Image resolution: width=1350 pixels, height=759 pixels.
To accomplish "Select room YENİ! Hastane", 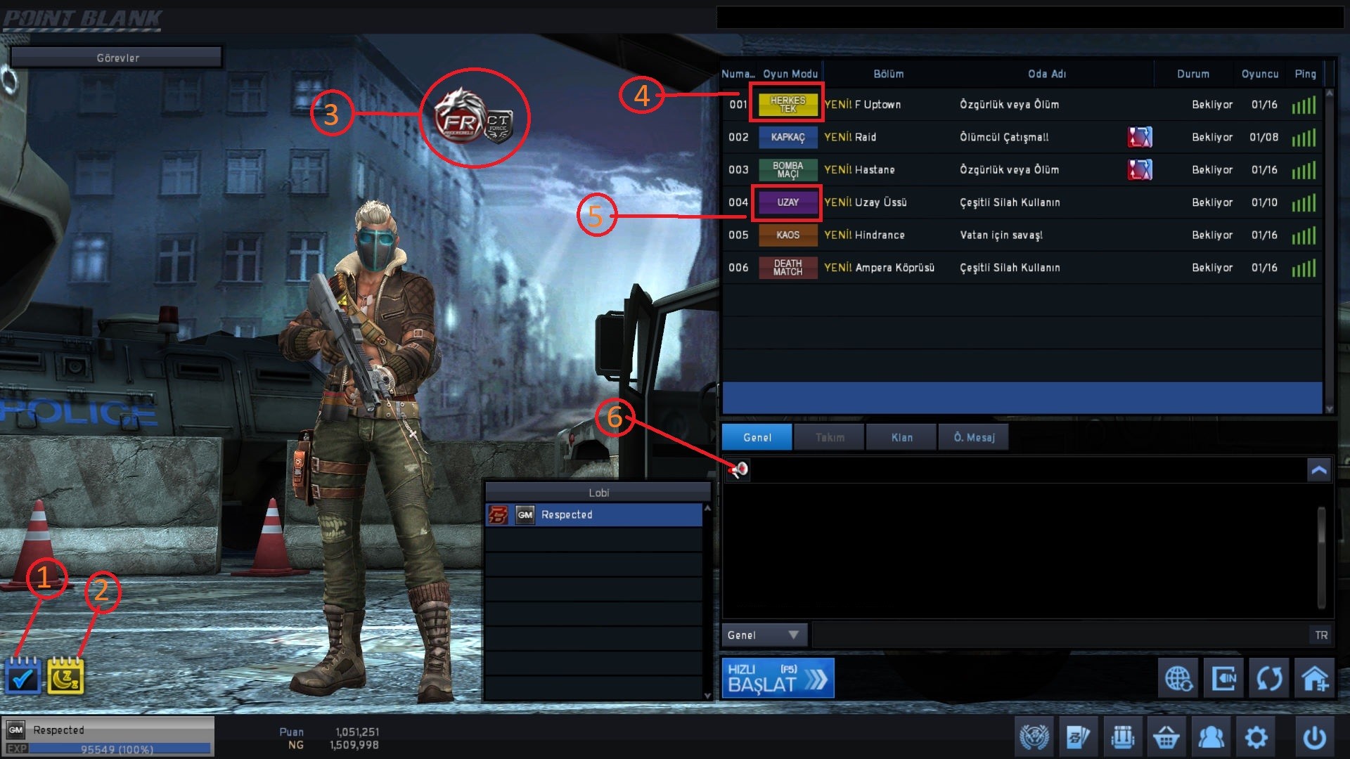I will (1023, 169).
